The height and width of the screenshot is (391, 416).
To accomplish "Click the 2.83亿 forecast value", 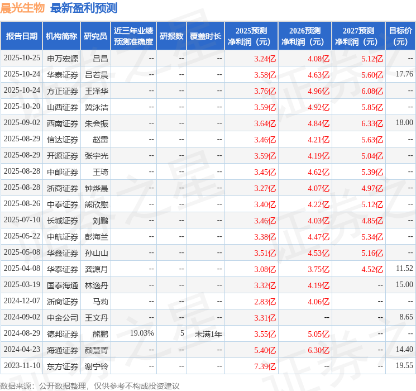I will pos(265,302).
